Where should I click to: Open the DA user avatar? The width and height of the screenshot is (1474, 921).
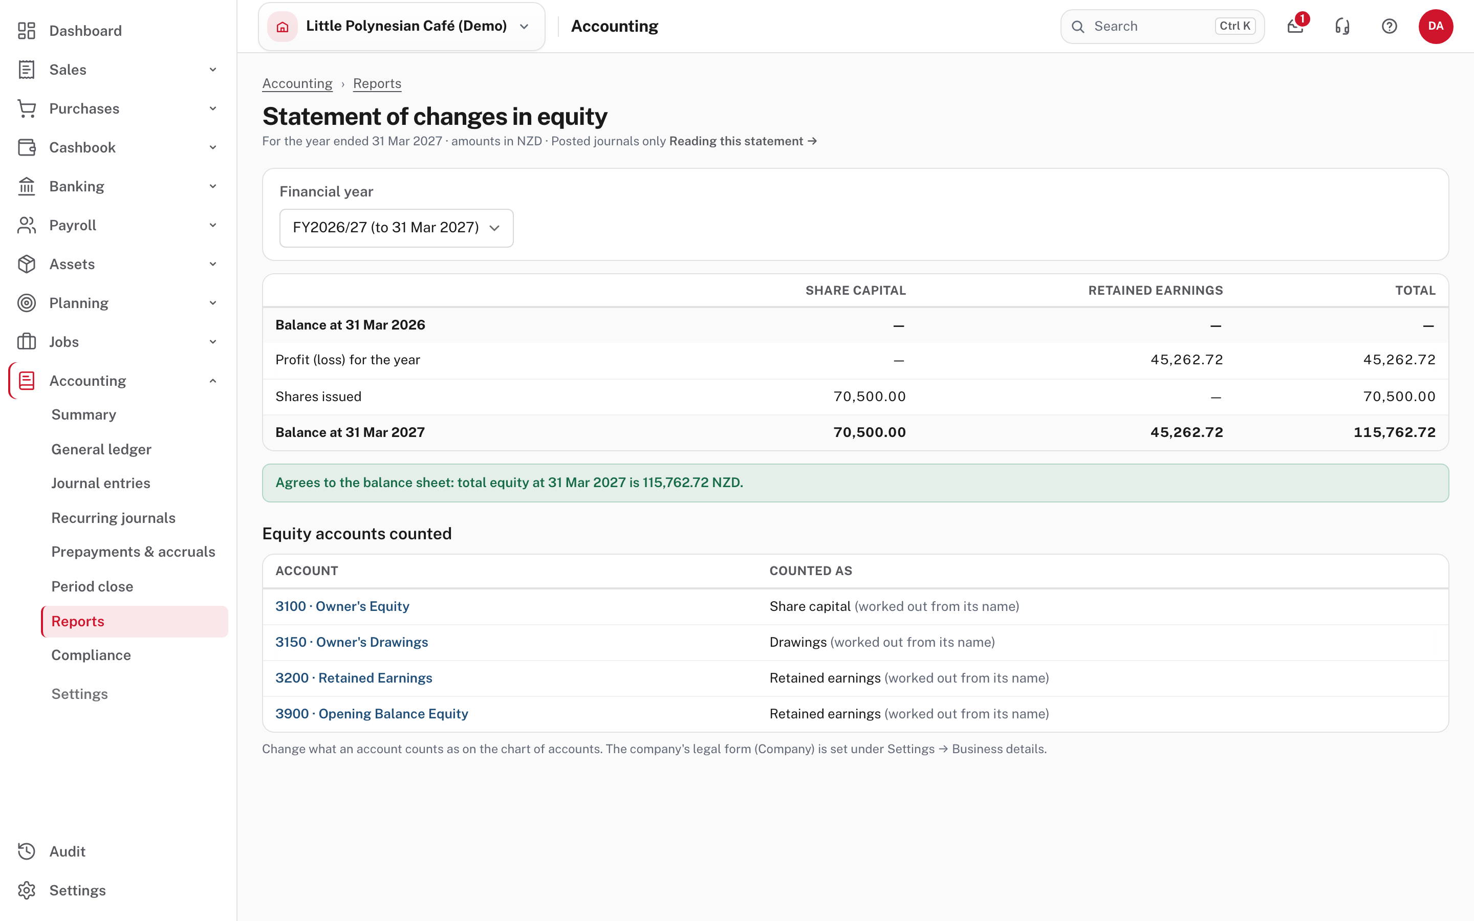[1436, 26]
